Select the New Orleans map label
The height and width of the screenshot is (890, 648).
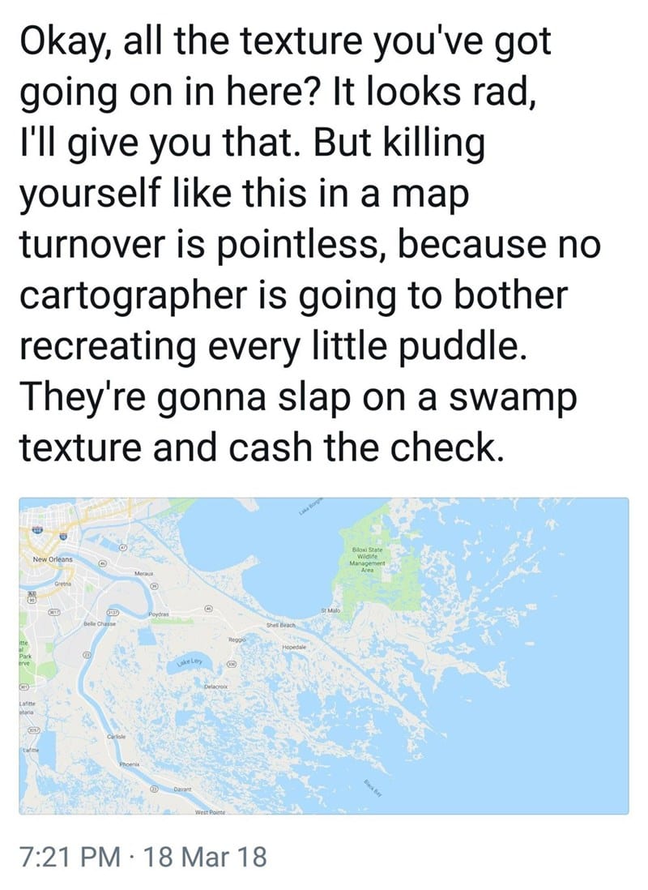pyautogui.click(x=53, y=559)
